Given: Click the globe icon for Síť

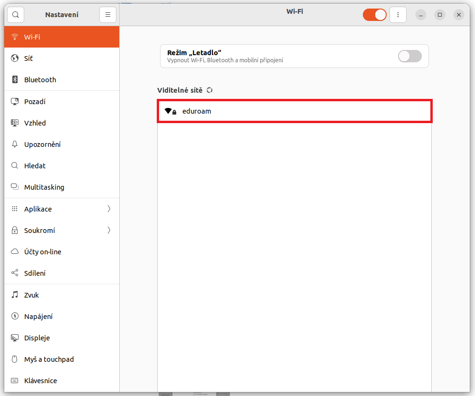Looking at the screenshot, I should point(15,58).
